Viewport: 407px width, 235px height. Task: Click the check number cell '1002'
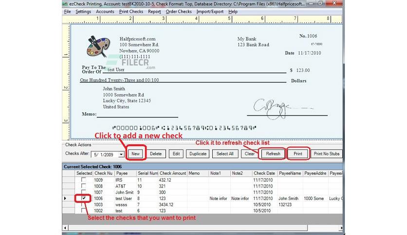point(104,211)
